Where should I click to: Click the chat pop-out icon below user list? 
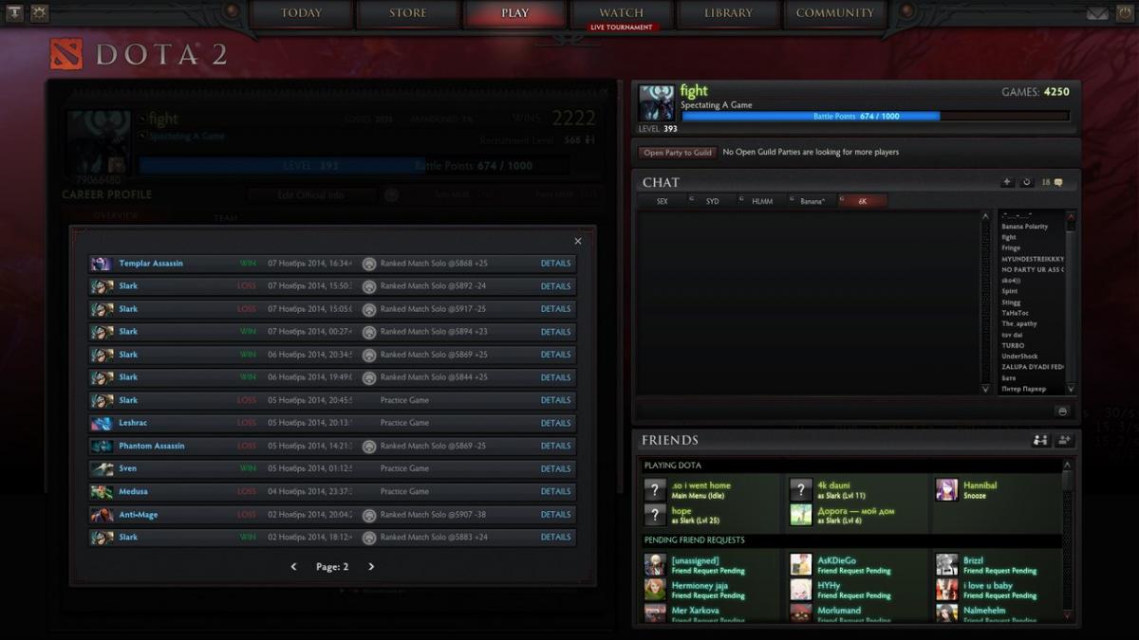pos(1062,411)
